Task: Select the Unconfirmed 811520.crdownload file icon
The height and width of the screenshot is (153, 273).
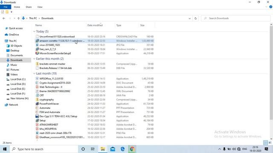Action: click(37, 37)
